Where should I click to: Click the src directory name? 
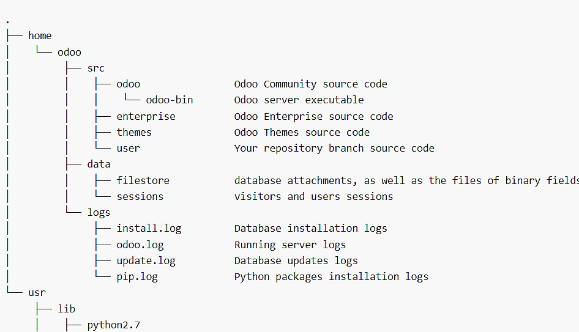(x=95, y=68)
